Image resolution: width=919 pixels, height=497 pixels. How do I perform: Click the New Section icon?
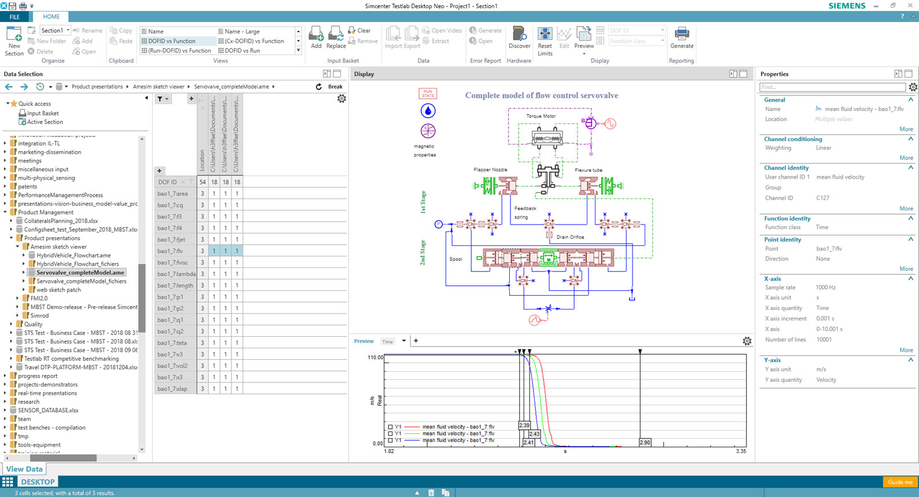[14, 35]
